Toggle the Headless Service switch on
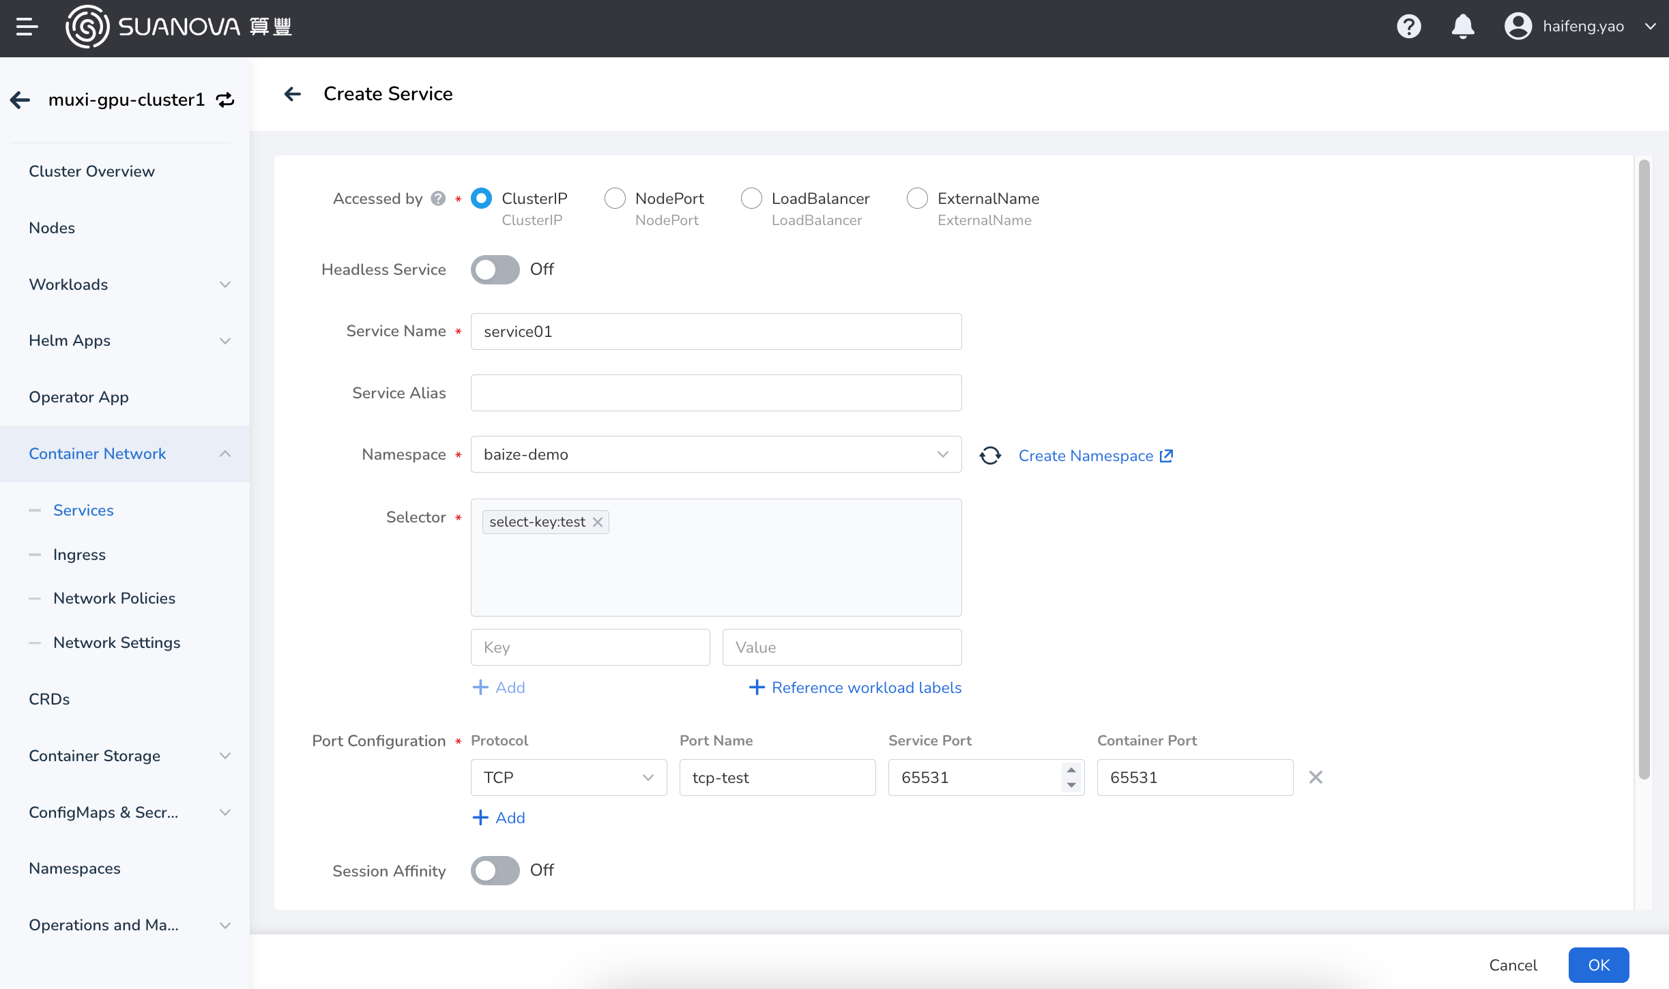The image size is (1669, 989). [x=495, y=269]
